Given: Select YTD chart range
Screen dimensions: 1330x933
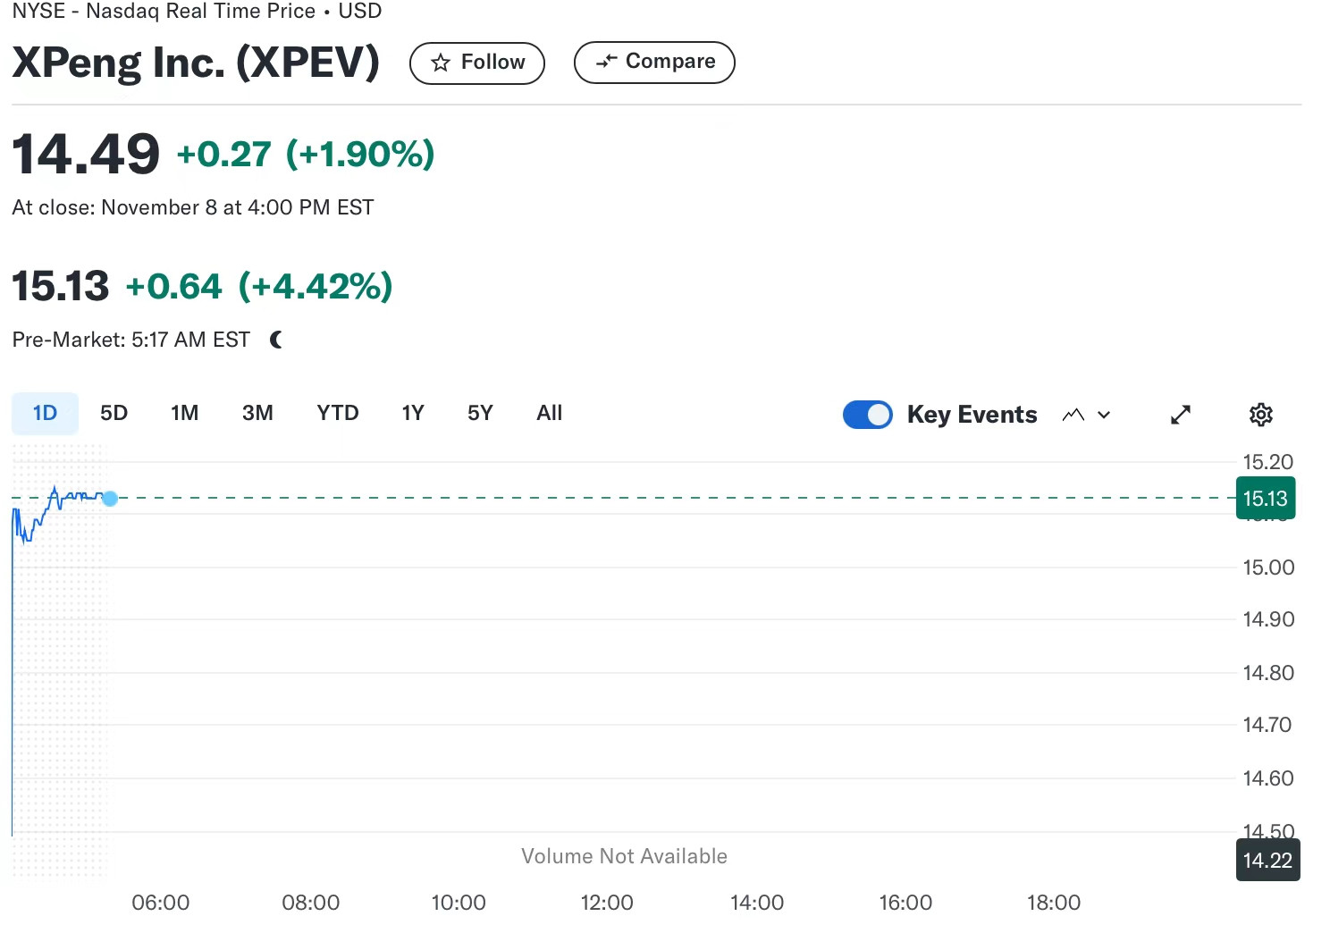Looking at the screenshot, I should 338,413.
